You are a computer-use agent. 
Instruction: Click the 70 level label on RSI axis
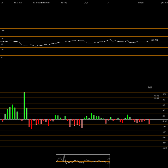click(x=2, y=39)
